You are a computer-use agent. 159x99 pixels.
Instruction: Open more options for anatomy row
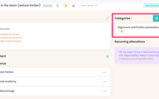pyautogui.click(x=105, y=82)
